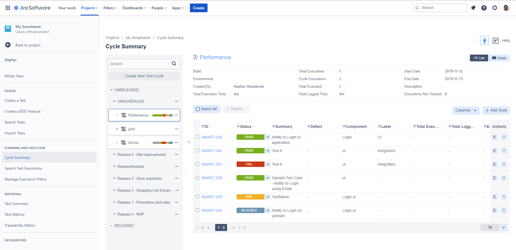
Task: Open the Columns dropdown
Action: pos(466,110)
